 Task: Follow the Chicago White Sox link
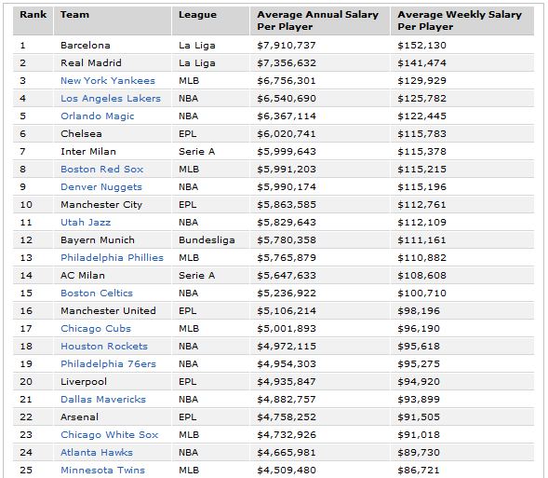click(109, 434)
